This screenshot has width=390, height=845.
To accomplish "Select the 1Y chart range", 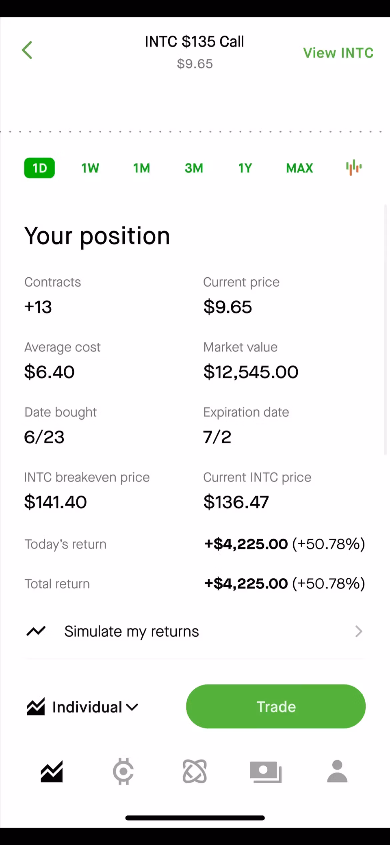I will [x=245, y=168].
